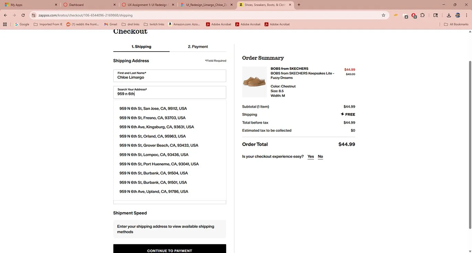Click the First and Last Name field
Image resolution: width=472 pixels, height=253 pixels.
(x=170, y=76)
